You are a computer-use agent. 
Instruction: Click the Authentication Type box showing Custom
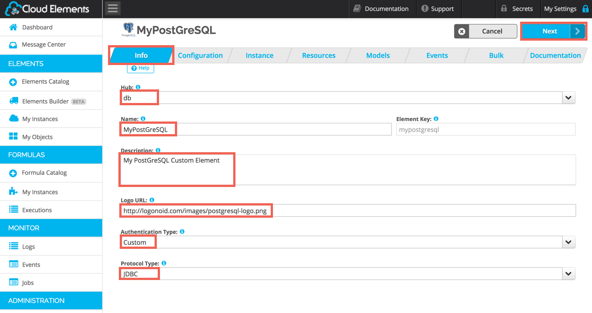[348, 242]
